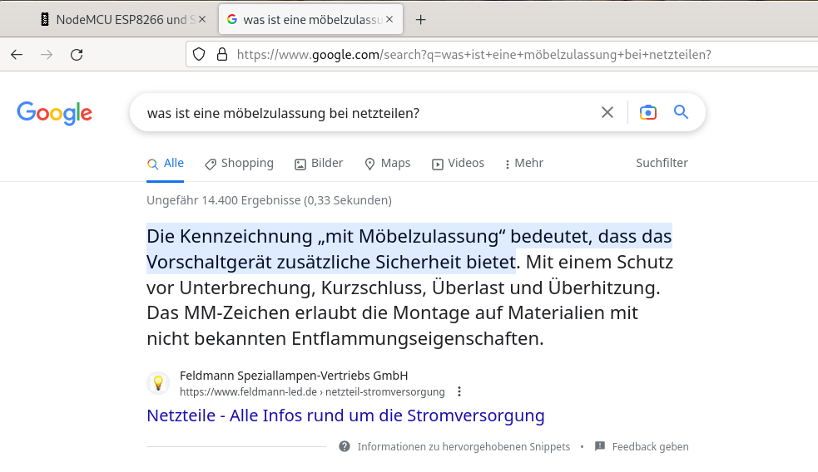The image size is (818, 472).
Task: Click the Google logo
Action: 55,113
